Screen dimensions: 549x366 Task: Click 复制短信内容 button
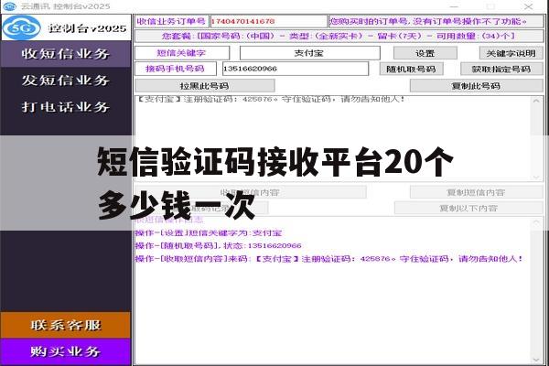476,192
